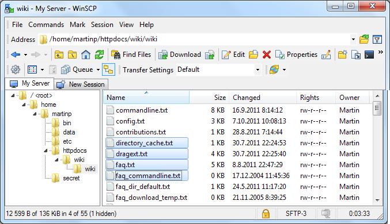Open view style dropdown arrow
This screenshot has width=390, height=224.
point(42,70)
